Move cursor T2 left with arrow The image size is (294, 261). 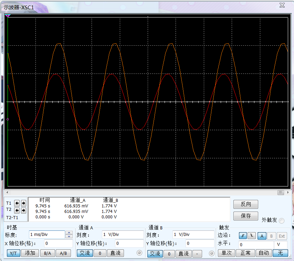point(17,210)
